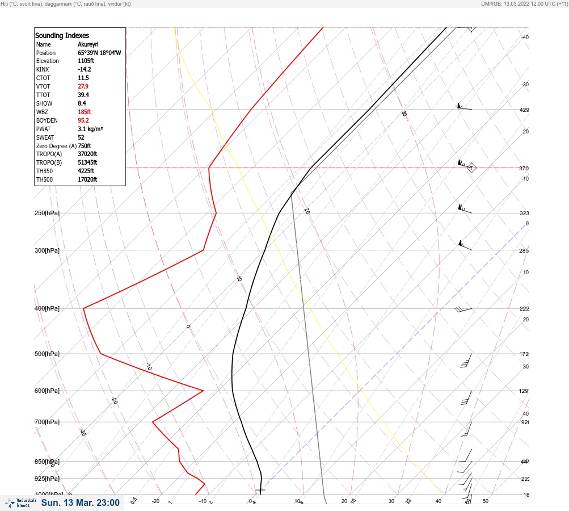Click the KINX value '-14.2'
This screenshot has height=511, width=569.
[x=85, y=69]
